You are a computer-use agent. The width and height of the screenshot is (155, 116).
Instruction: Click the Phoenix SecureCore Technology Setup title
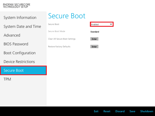[17, 6]
